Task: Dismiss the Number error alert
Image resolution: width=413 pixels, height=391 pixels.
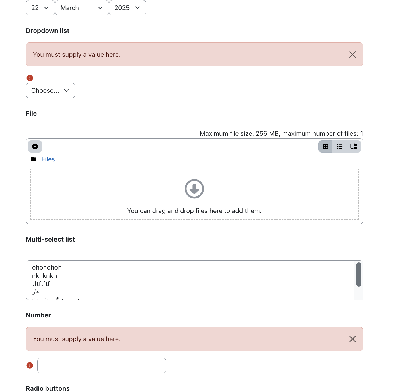Action: point(352,339)
